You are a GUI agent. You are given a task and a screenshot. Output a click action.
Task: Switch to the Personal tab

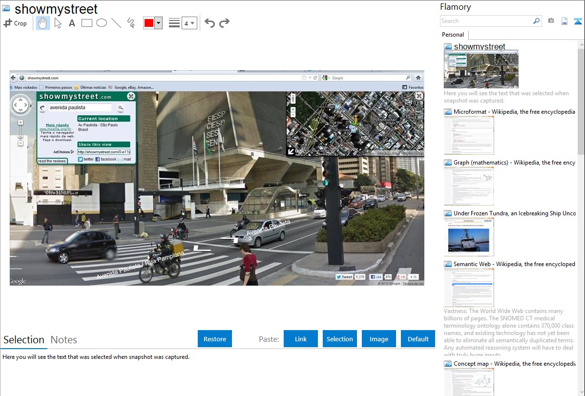click(x=453, y=35)
